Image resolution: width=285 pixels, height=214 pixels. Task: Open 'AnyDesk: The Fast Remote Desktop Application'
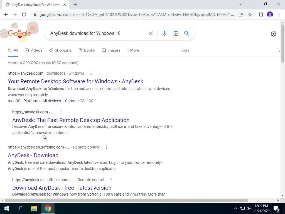[71, 120]
